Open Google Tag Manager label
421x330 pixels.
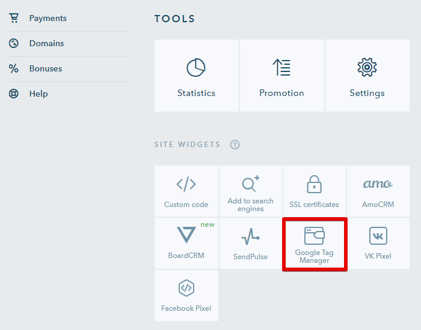tap(314, 256)
